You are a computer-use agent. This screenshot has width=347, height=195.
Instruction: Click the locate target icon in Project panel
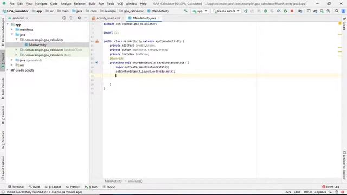(x=64, y=18)
